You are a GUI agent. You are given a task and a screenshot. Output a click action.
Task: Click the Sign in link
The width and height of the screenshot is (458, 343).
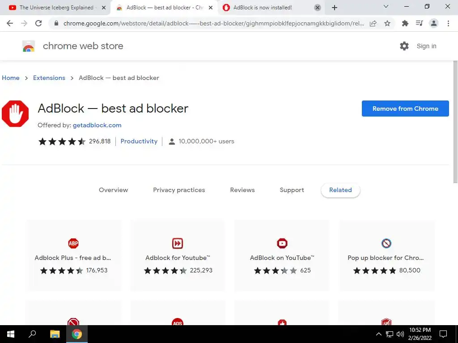coord(426,46)
